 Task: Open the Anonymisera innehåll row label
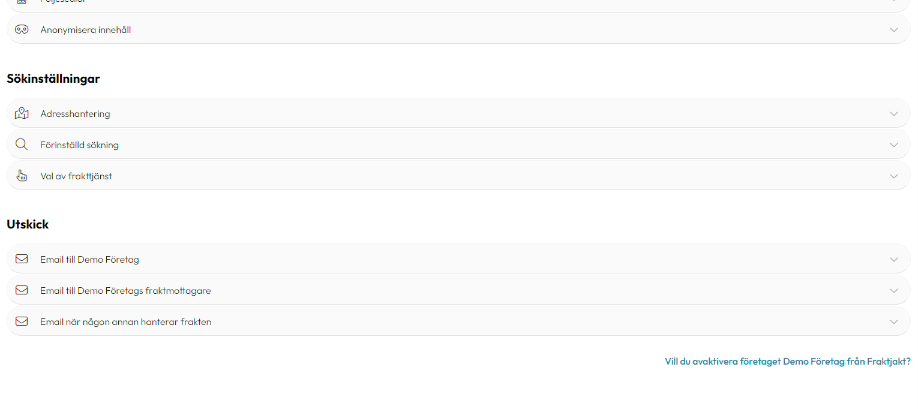tap(86, 29)
